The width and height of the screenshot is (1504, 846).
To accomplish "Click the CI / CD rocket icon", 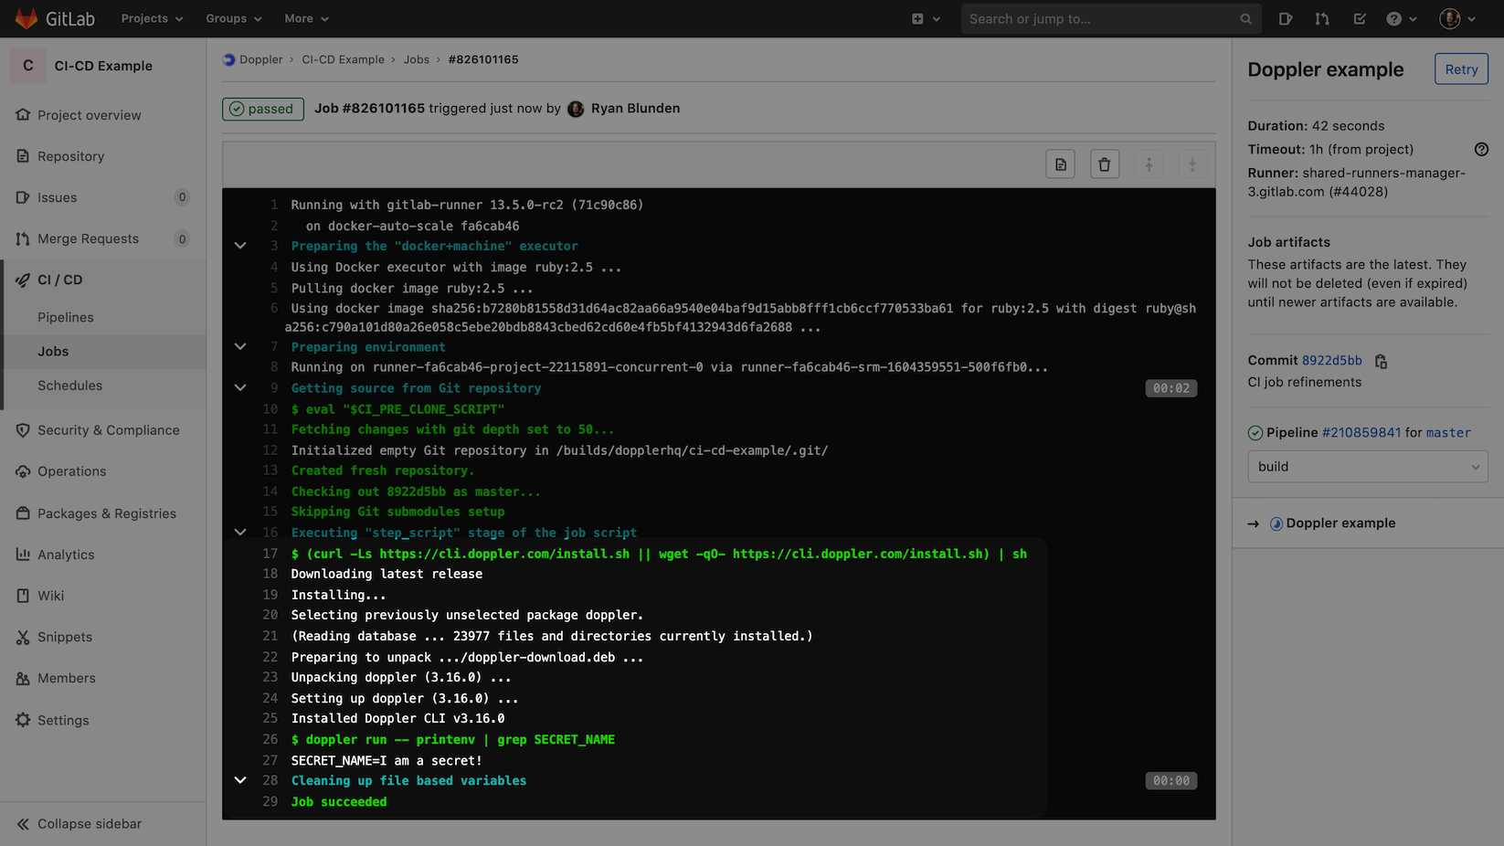I will 23,280.
